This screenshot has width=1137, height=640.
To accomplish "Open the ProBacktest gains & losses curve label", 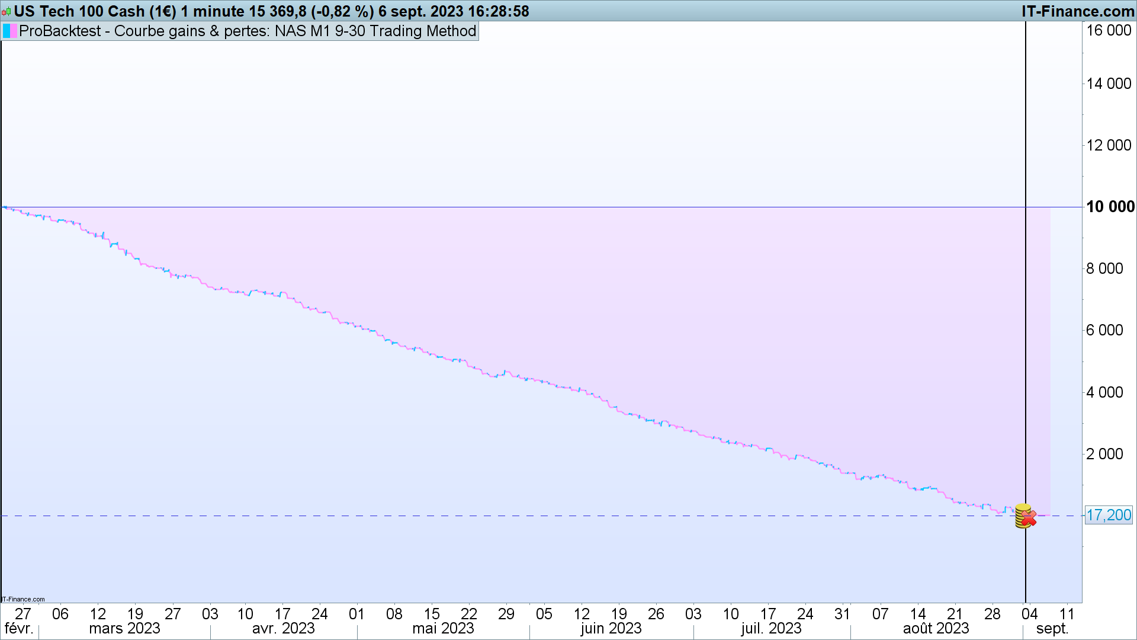I will 248,31.
